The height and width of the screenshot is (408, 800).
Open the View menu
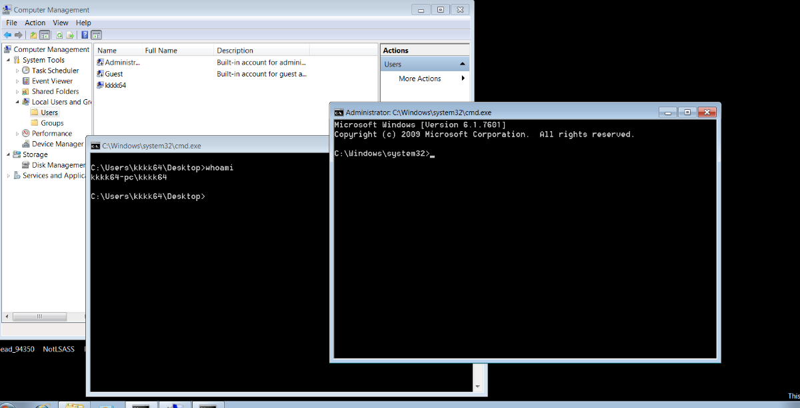point(61,23)
